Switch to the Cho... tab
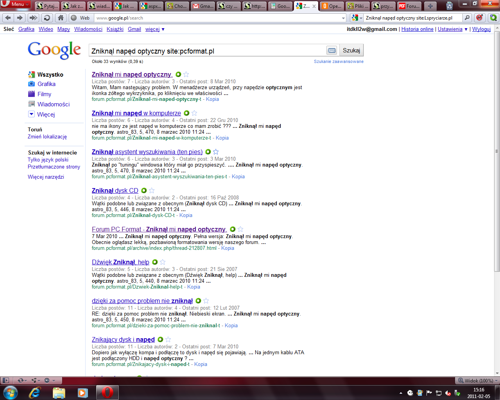500x400 pixels. click(177, 6)
